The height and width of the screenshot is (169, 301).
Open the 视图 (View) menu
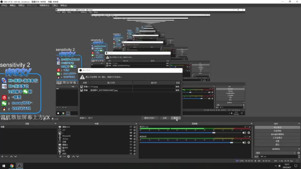pos(21,5)
